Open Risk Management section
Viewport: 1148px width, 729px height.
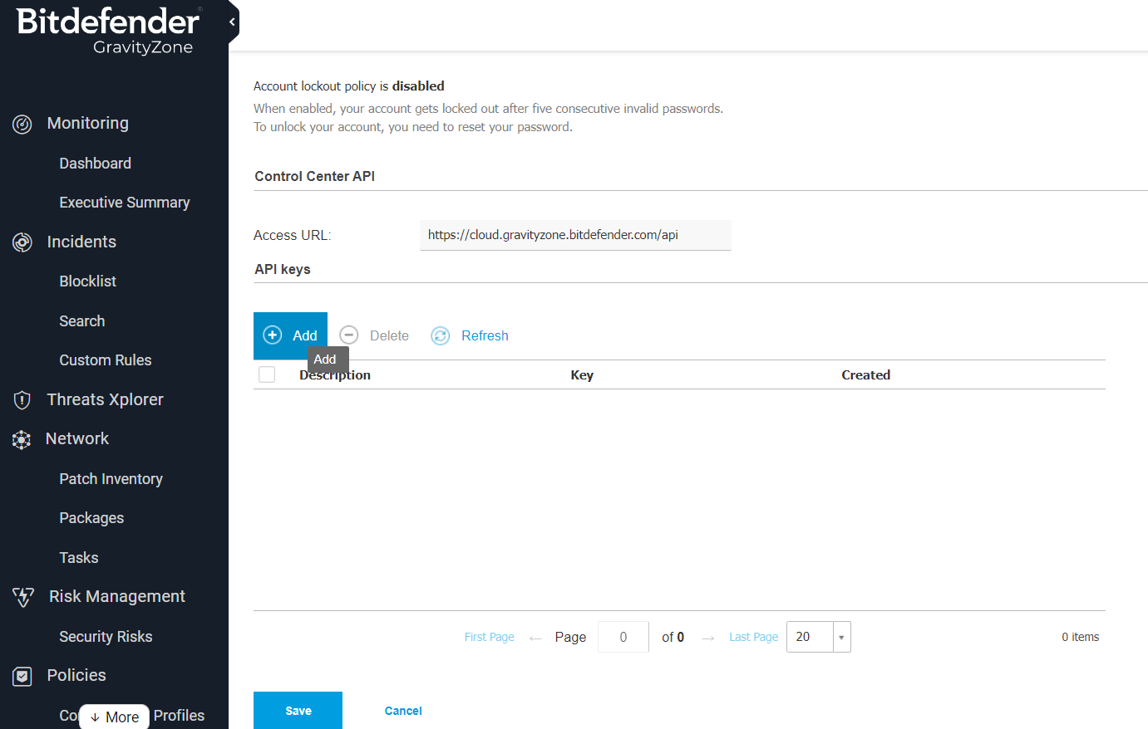[117, 596]
